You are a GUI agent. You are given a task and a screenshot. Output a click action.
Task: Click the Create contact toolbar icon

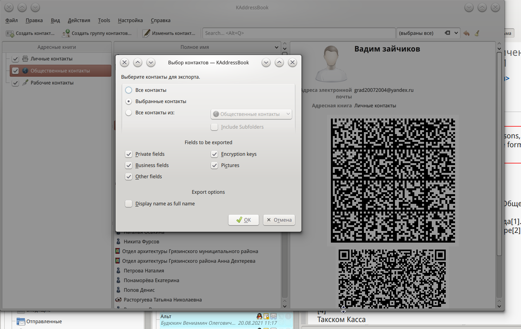10,33
